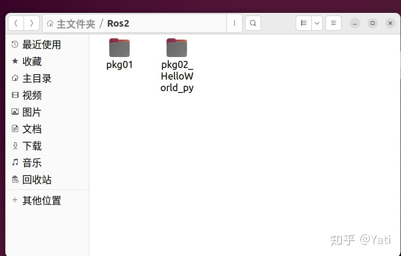Image resolution: width=401 pixels, height=256 pixels.
Task: Open the 回收站 (Trash) in the sidebar
Action: [x=36, y=180]
